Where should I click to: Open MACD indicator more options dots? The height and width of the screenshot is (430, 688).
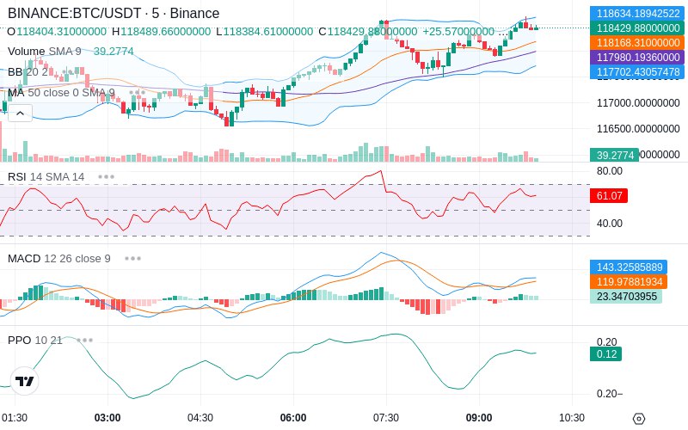click(132, 259)
